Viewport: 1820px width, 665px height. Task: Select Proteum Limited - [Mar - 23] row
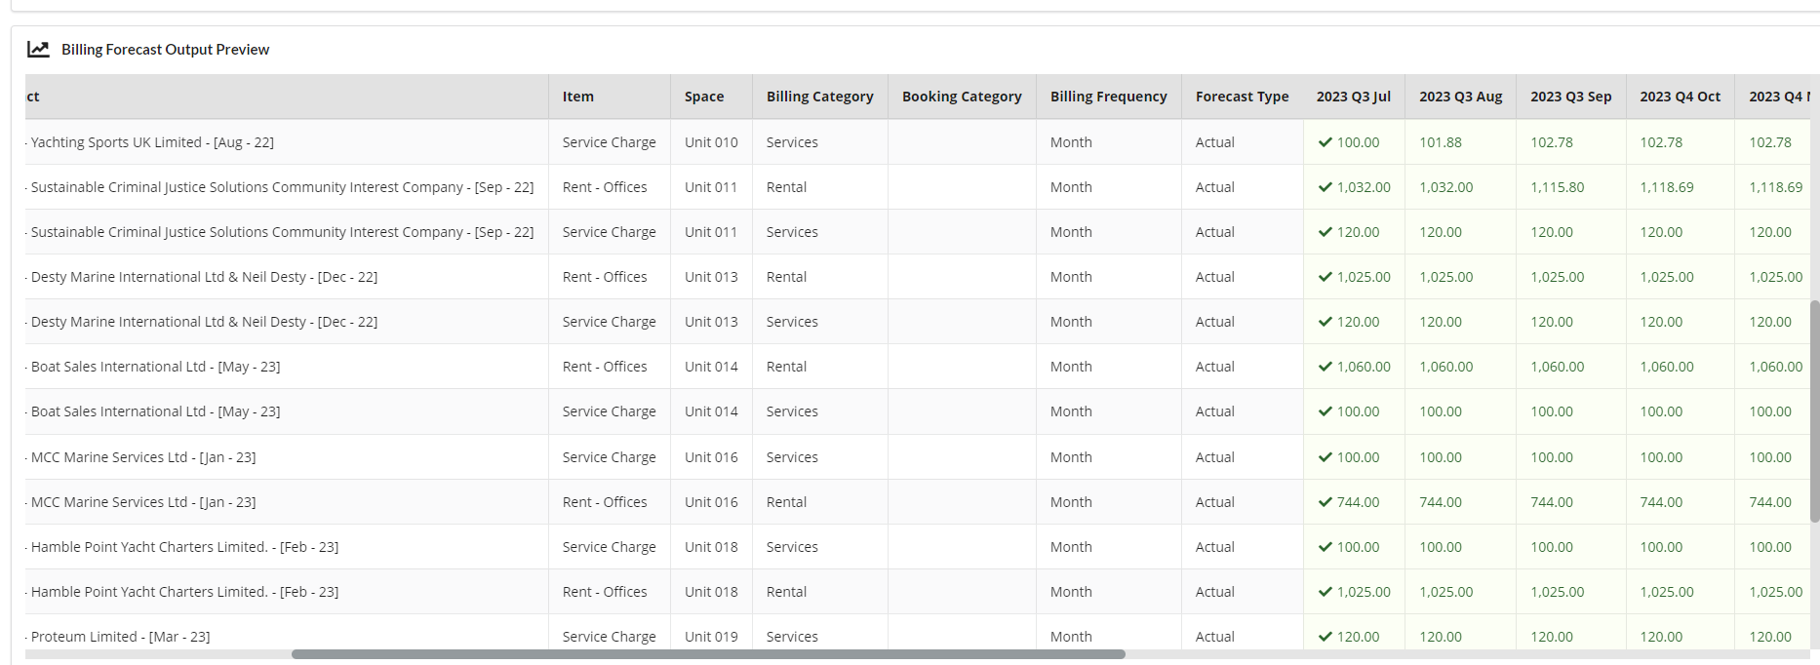click(917, 634)
